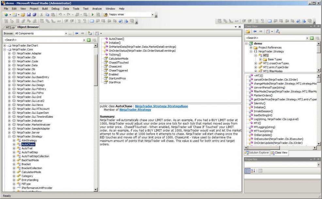
Task: Click Property Pages icon in Properties panel
Action: pyautogui.click(x=260, y=171)
